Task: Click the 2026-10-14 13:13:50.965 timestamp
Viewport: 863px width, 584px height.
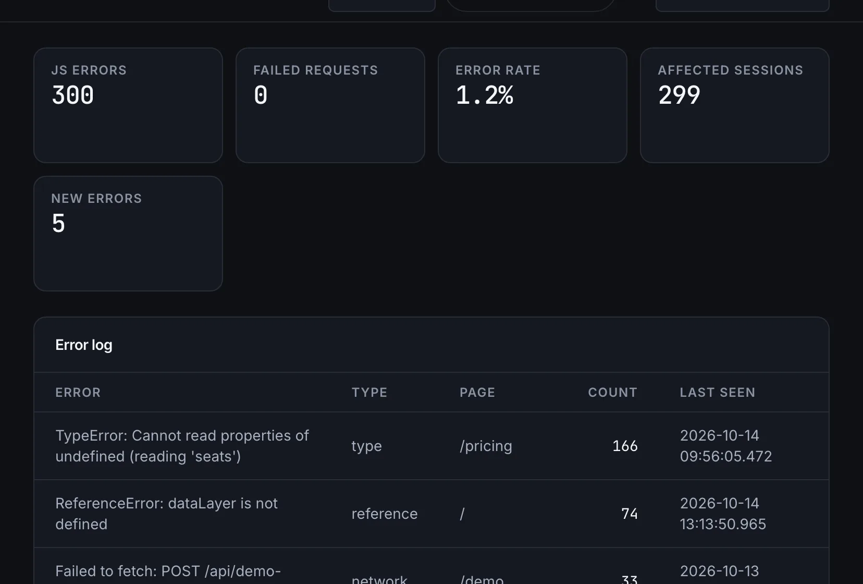Action: tap(723, 514)
